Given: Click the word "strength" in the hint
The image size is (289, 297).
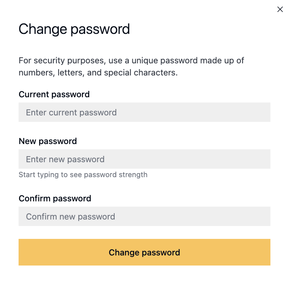Looking at the screenshot, I should [132, 175].
